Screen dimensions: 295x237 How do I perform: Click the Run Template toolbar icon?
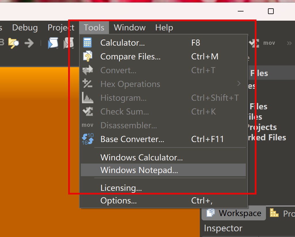pos(69,43)
